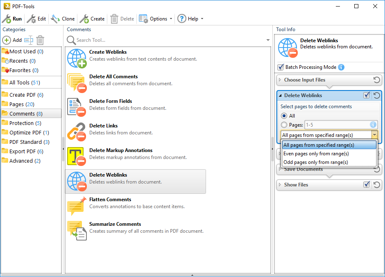The height and width of the screenshot is (277, 385).
Task: Choose Odd pages only from range(s)
Action: tap(315, 162)
